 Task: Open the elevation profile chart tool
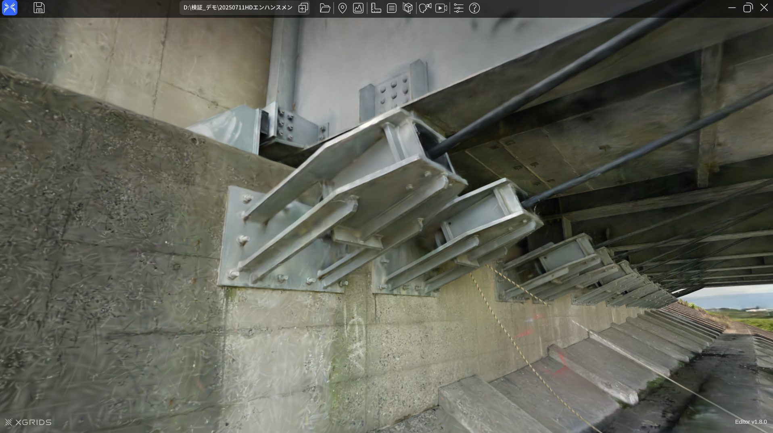[x=358, y=8]
